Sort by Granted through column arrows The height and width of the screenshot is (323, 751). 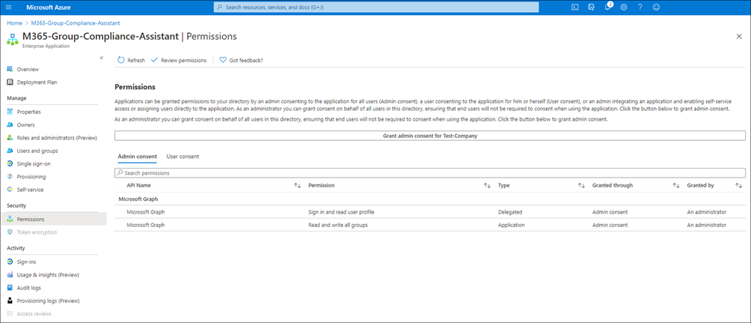pyautogui.click(x=676, y=185)
